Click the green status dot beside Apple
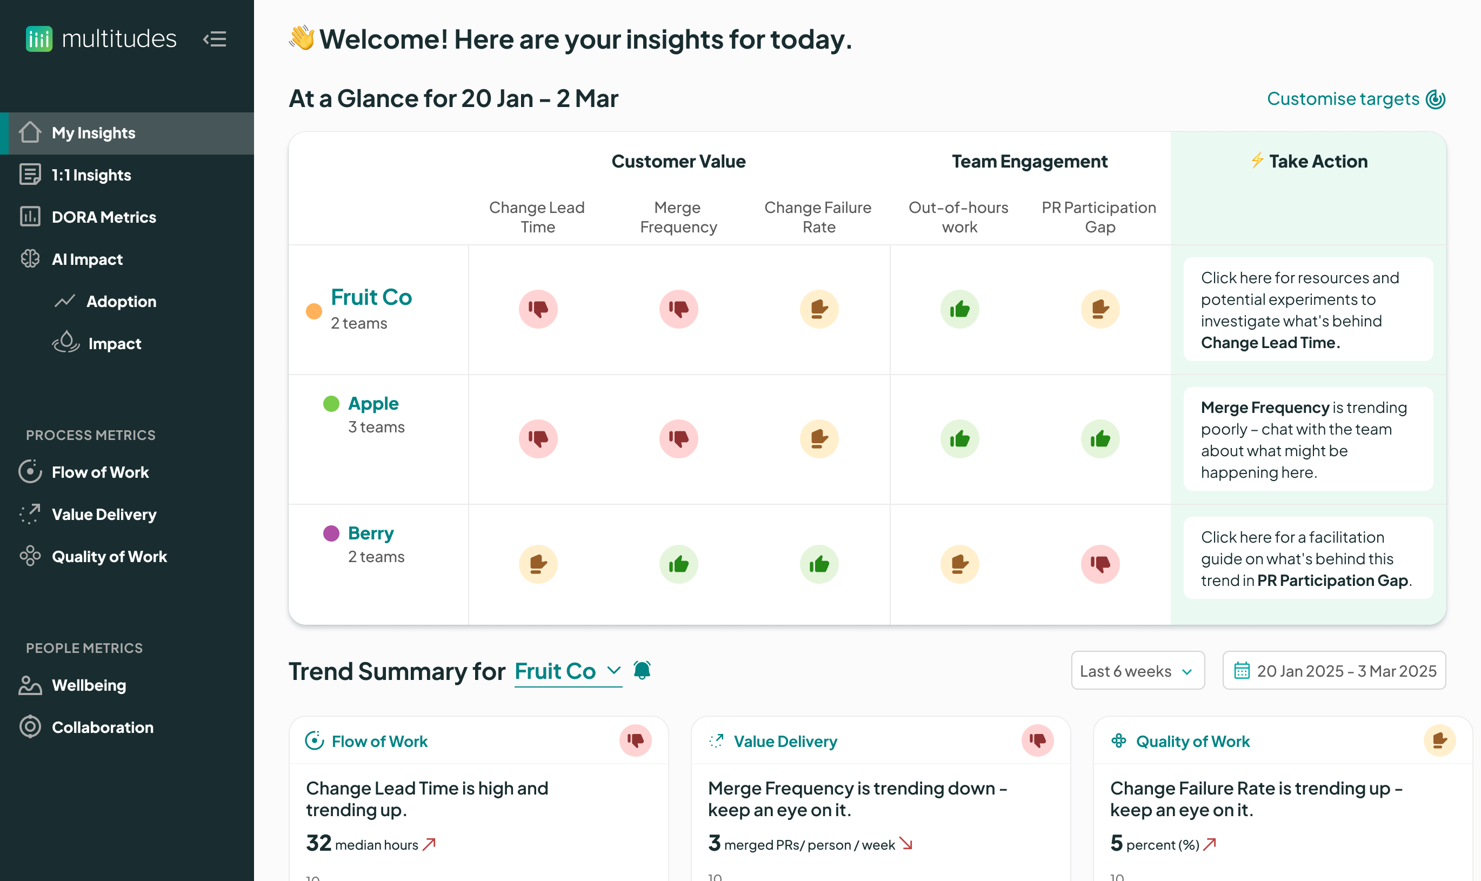This screenshot has width=1481, height=881. [x=331, y=404]
